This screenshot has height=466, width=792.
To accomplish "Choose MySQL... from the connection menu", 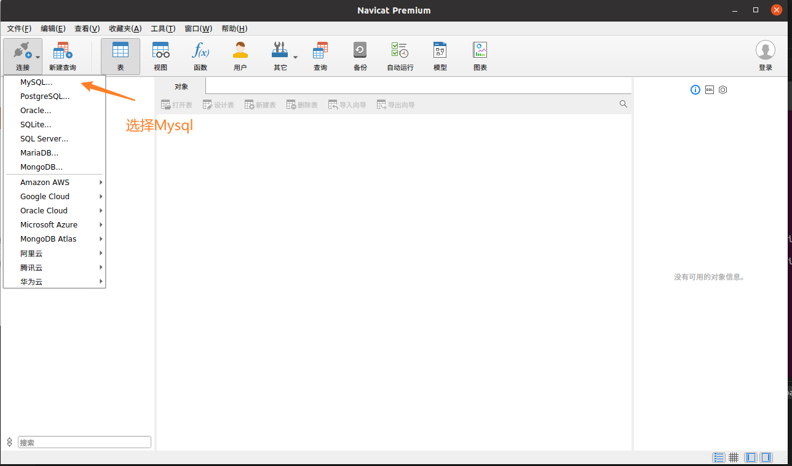I will [55, 82].
